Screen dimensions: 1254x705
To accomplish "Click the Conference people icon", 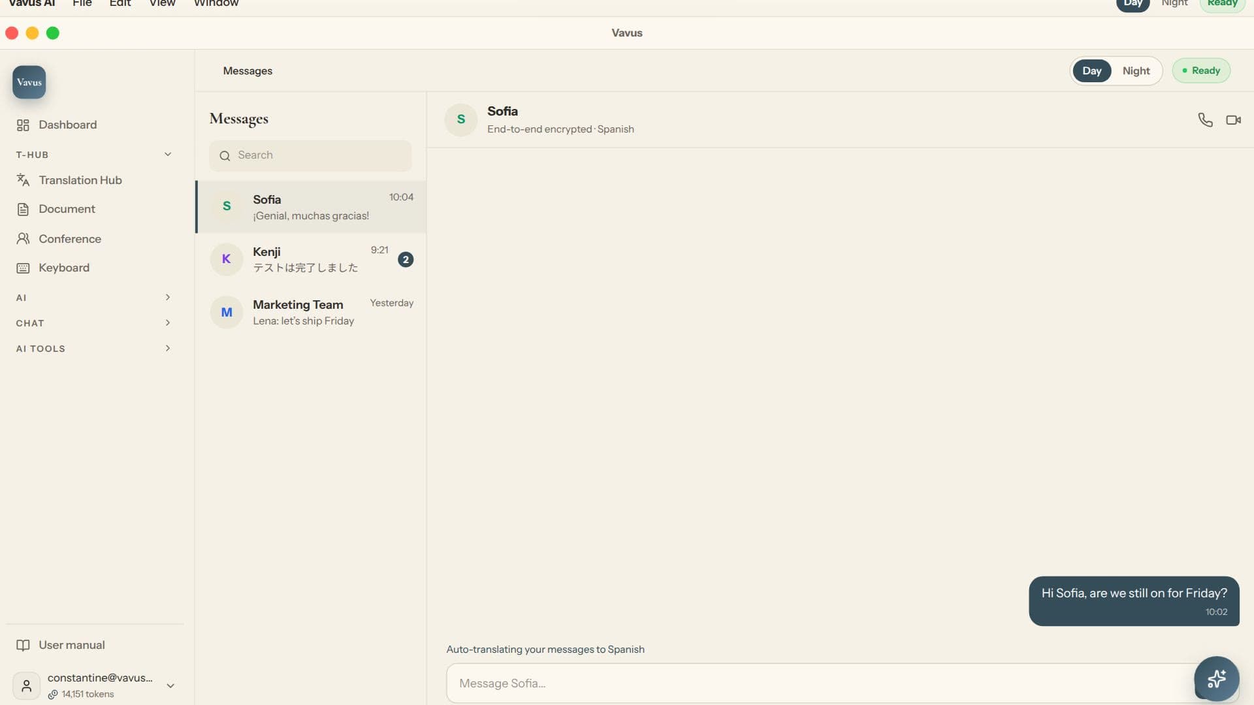I will tap(23, 239).
